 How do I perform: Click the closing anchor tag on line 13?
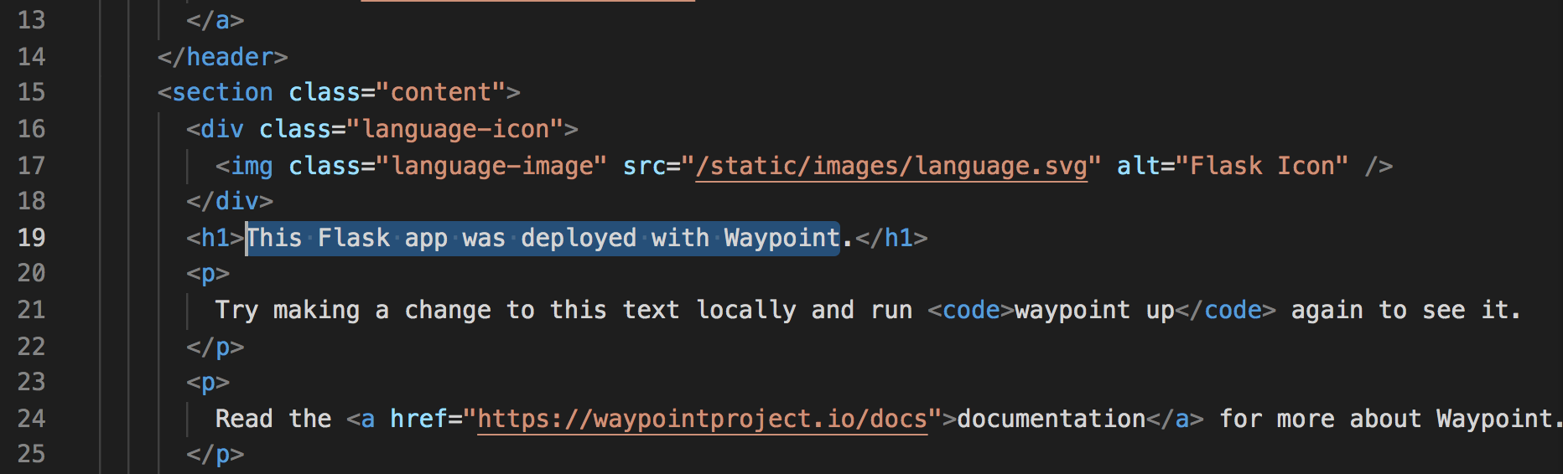(215, 20)
